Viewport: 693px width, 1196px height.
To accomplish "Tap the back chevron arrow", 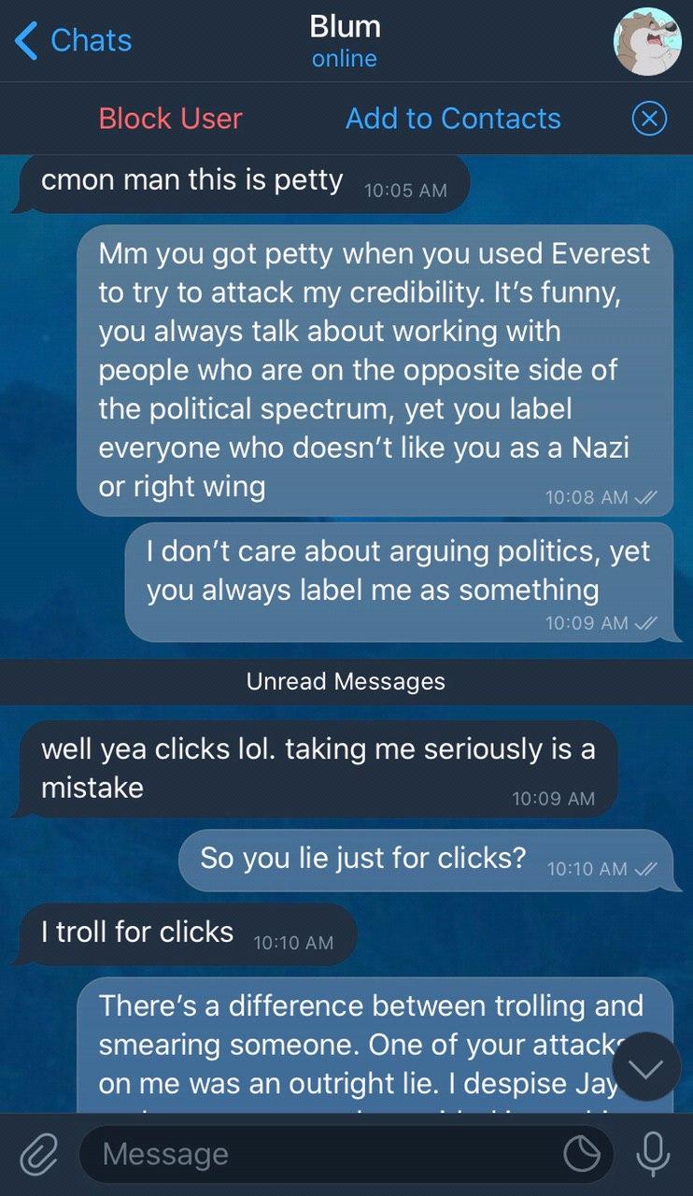I will tap(27, 40).
